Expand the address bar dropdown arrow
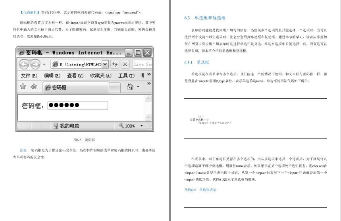 (105, 64)
